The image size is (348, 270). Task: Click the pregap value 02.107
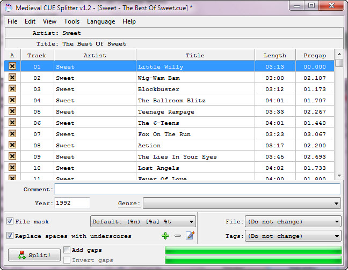click(315, 78)
